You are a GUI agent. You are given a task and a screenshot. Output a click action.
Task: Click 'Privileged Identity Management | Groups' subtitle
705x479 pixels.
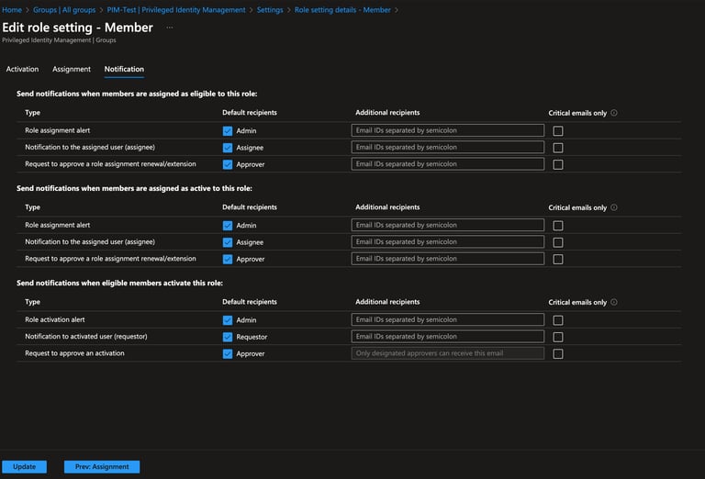point(59,40)
